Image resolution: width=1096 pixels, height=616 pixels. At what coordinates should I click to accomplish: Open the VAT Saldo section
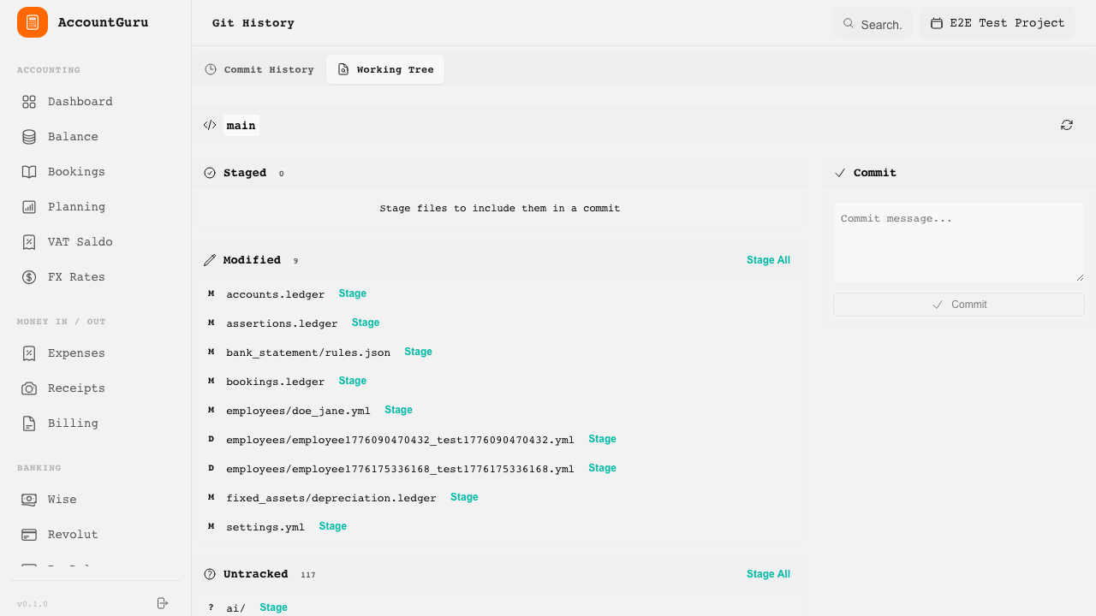click(80, 242)
